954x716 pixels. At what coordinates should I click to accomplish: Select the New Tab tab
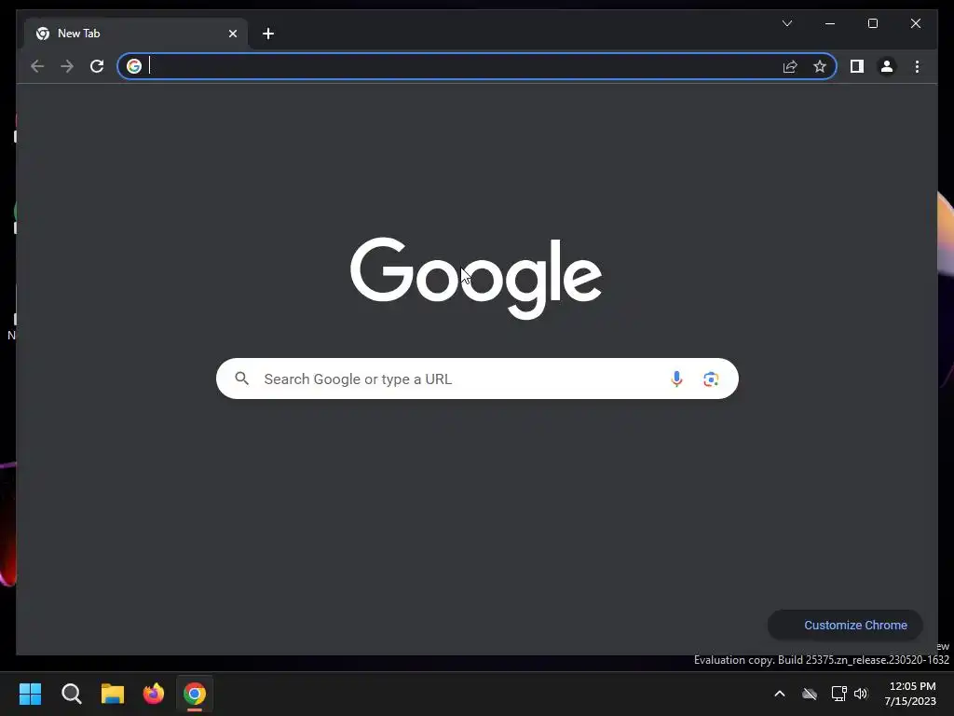click(x=136, y=34)
